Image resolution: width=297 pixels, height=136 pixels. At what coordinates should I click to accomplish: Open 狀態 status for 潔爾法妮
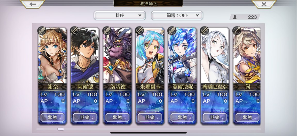(x=182, y=117)
